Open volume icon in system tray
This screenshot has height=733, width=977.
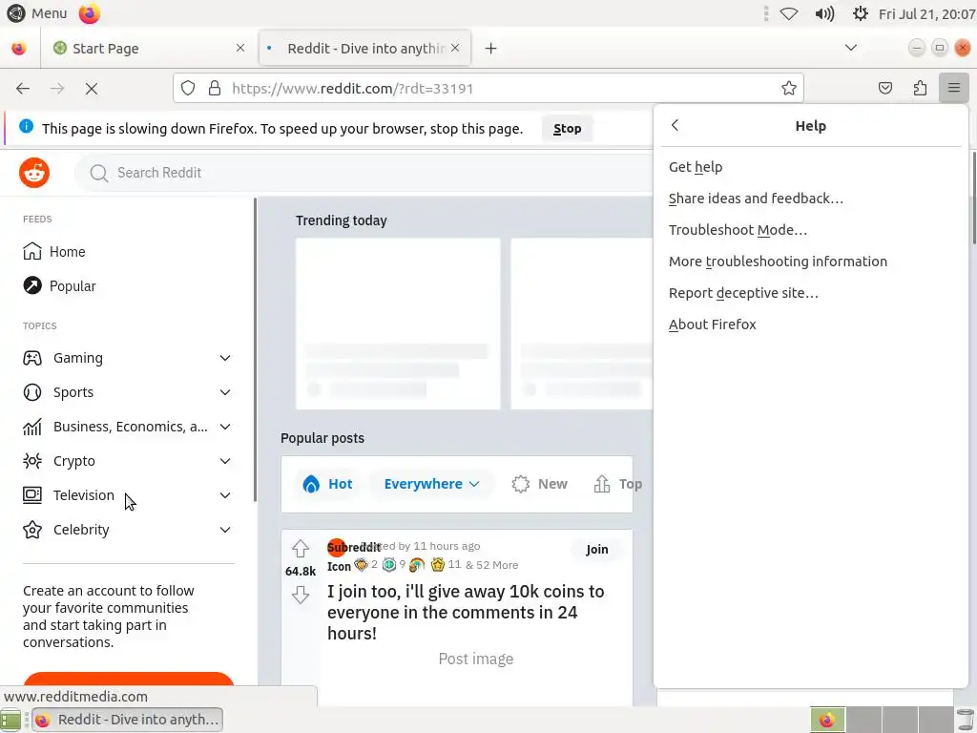824,13
